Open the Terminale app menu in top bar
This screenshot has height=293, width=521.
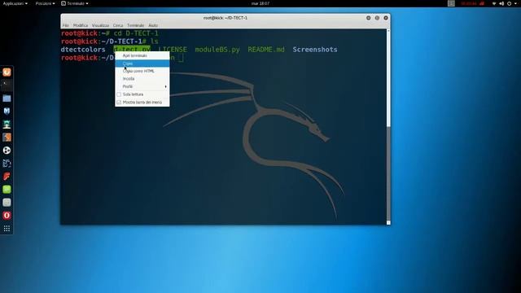click(x=75, y=3)
